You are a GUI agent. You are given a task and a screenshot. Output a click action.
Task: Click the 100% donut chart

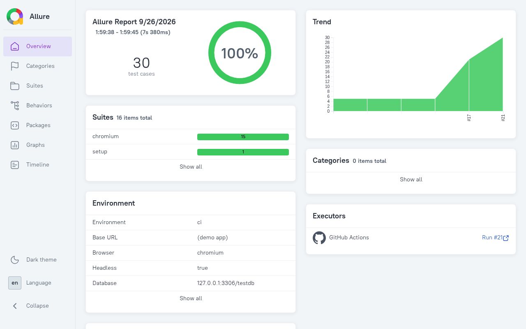click(240, 53)
